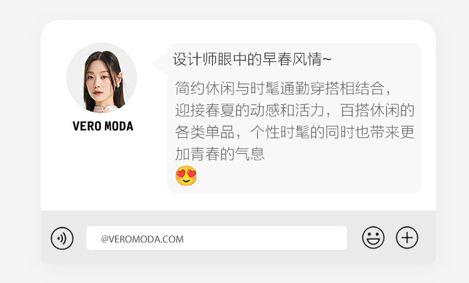
Task: Click the chat bubble pointer tail
Action: pos(159,63)
